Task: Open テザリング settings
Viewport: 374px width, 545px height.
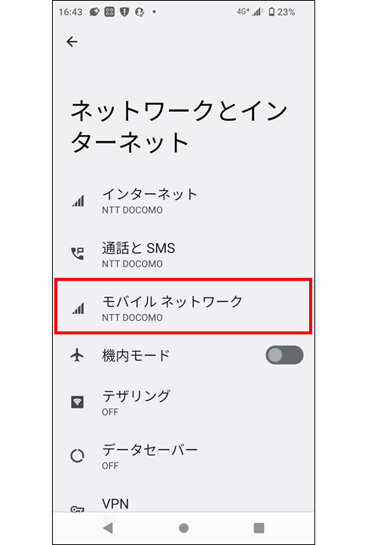Action: click(184, 402)
